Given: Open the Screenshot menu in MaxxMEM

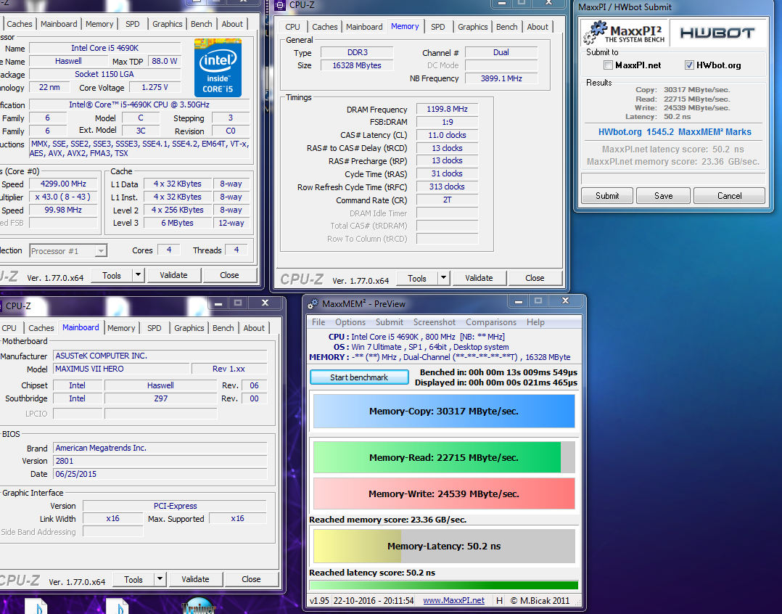Looking at the screenshot, I should [434, 322].
